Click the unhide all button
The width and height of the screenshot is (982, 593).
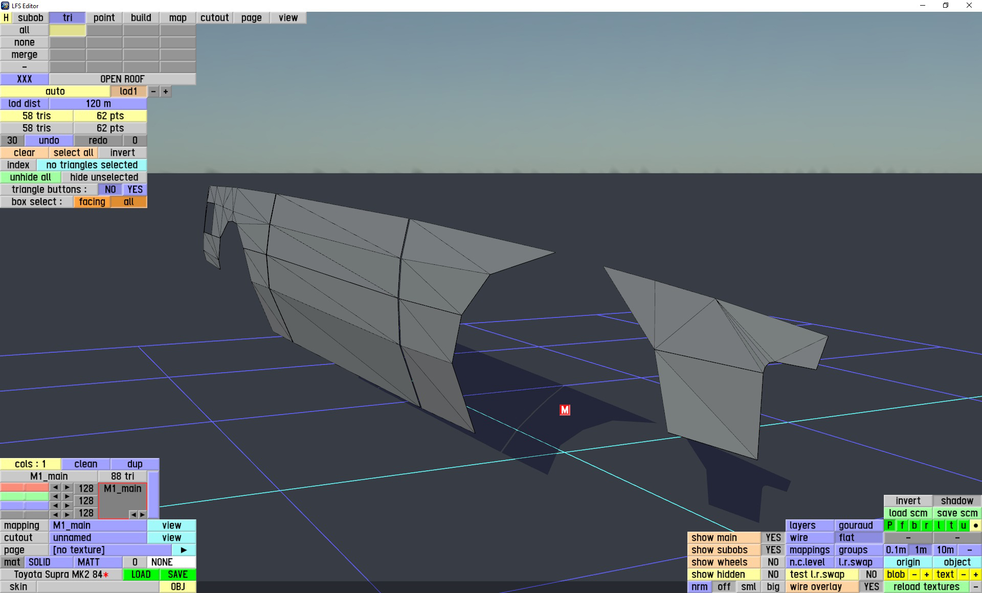[x=30, y=177]
